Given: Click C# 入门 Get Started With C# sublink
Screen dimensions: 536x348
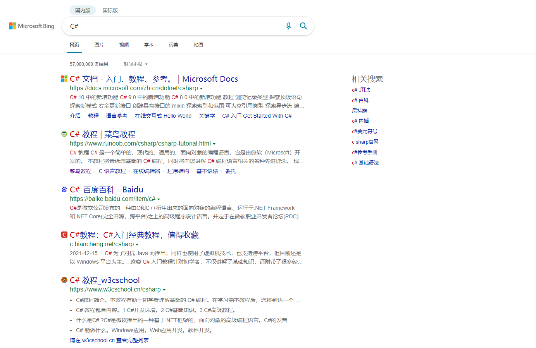Looking at the screenshot, I should (x=257, y=116).
